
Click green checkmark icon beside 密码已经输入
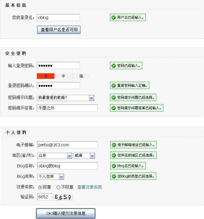tap(113, 66)
